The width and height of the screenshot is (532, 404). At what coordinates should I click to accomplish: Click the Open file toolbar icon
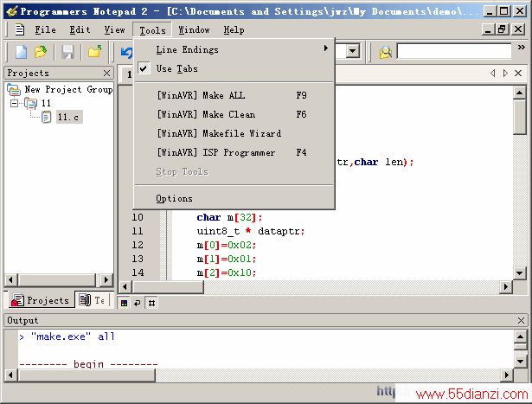(x=41, y=52)
